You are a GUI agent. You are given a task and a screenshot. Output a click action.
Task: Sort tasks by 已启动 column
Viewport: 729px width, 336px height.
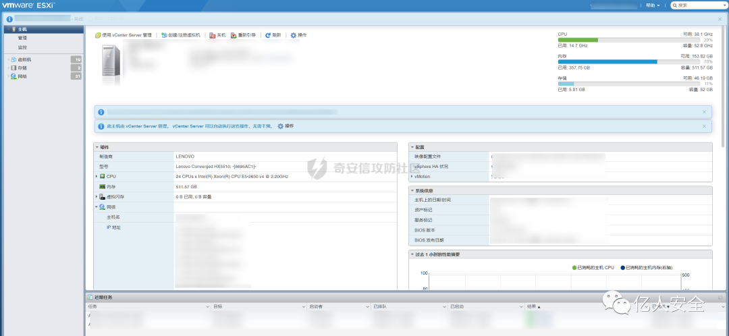pos(456,307)
